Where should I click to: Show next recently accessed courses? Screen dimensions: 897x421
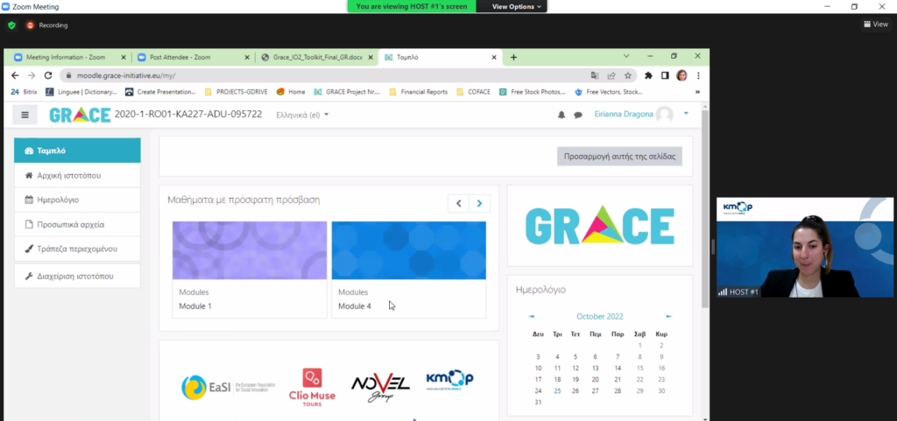tap(479, 203)
